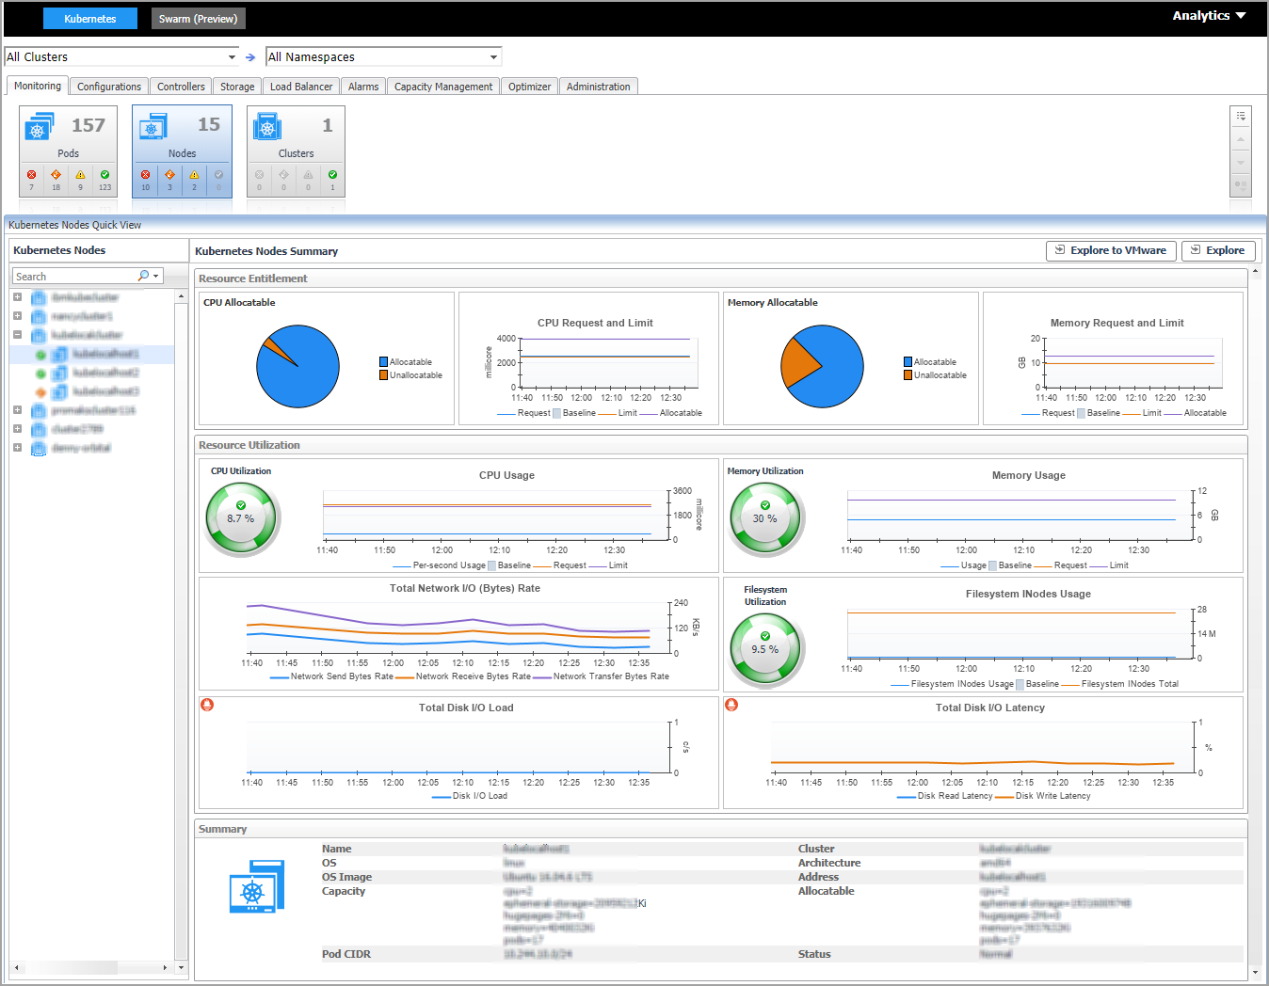The image size is (1269, 986).
Task: Switch to the Swarm (Preview) tab
Action: click(x=198, y=19)
